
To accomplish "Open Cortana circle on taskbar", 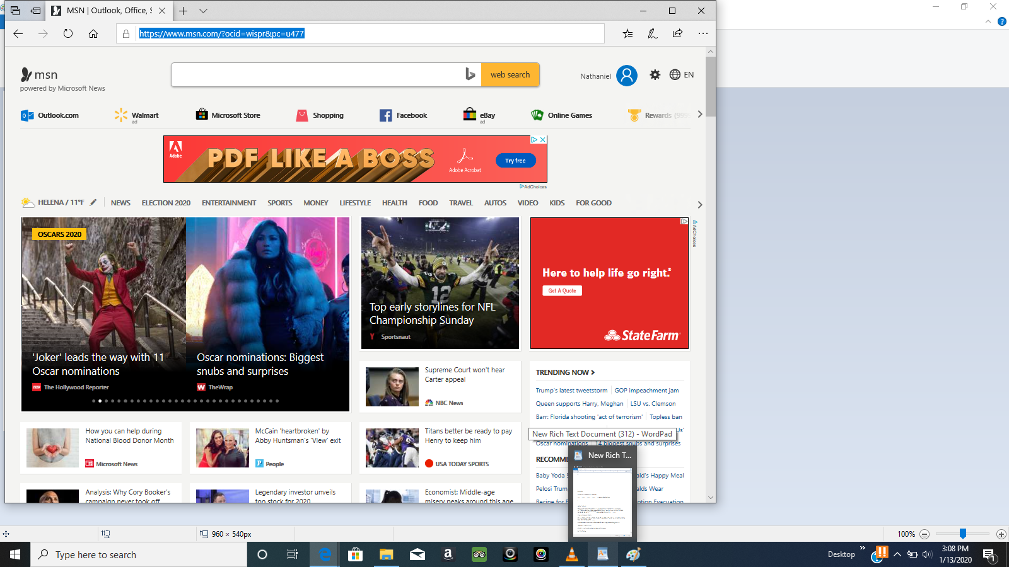I will pos(262,554).
